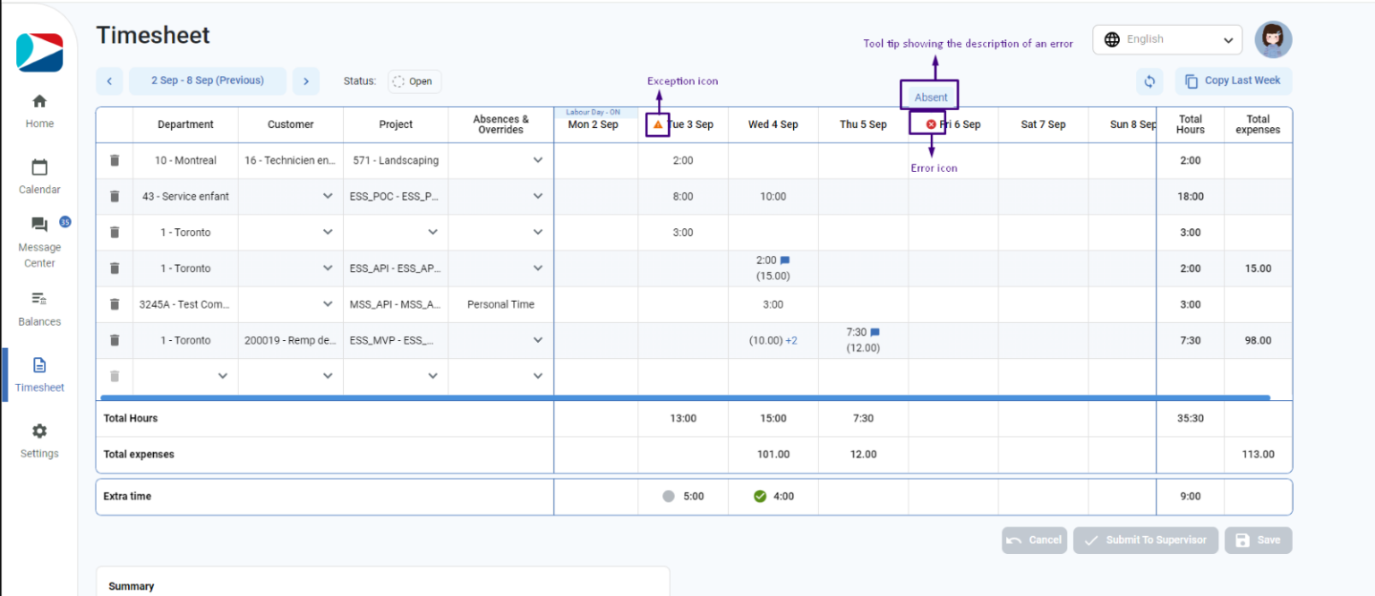Image resolution: width=1375 pixels, height=596 pixels.
Task: Click the Cancel button
Action: click(1034, 540)
